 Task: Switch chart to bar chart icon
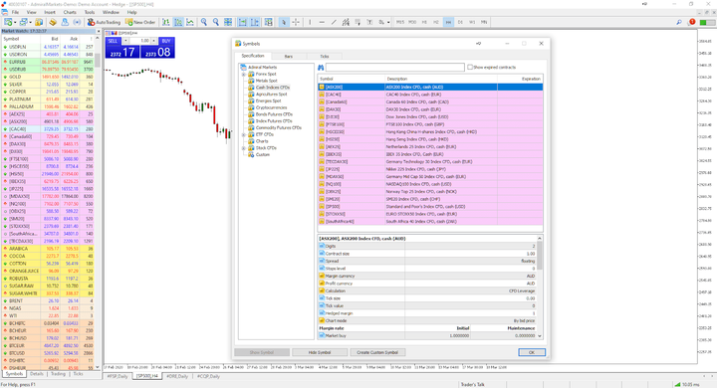tap(166, 22)
